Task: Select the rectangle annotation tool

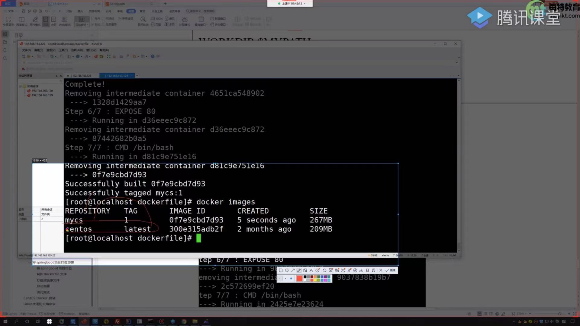Action: (281, 270)
